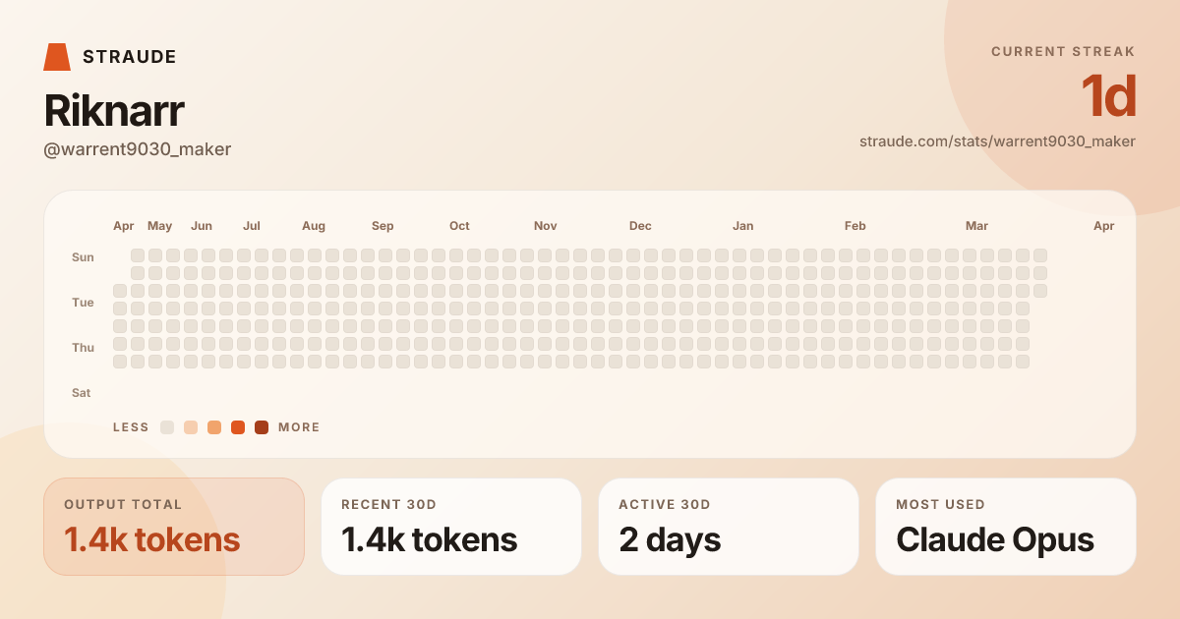Click the Sun weekday row label
Viewport: 1180px width, 619px height.
[83, 257]
